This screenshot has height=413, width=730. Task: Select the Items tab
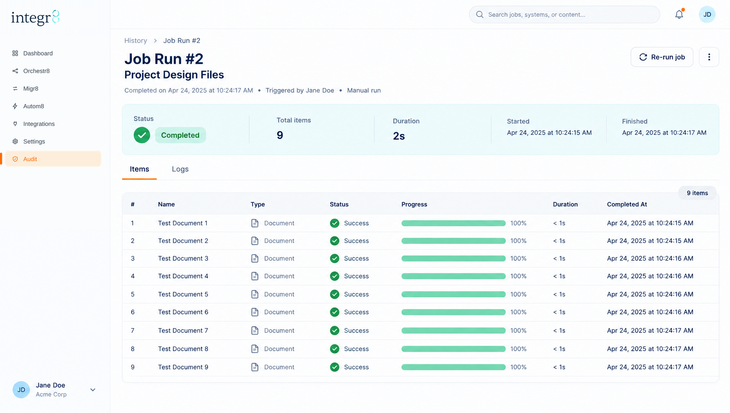click(140, 169)
